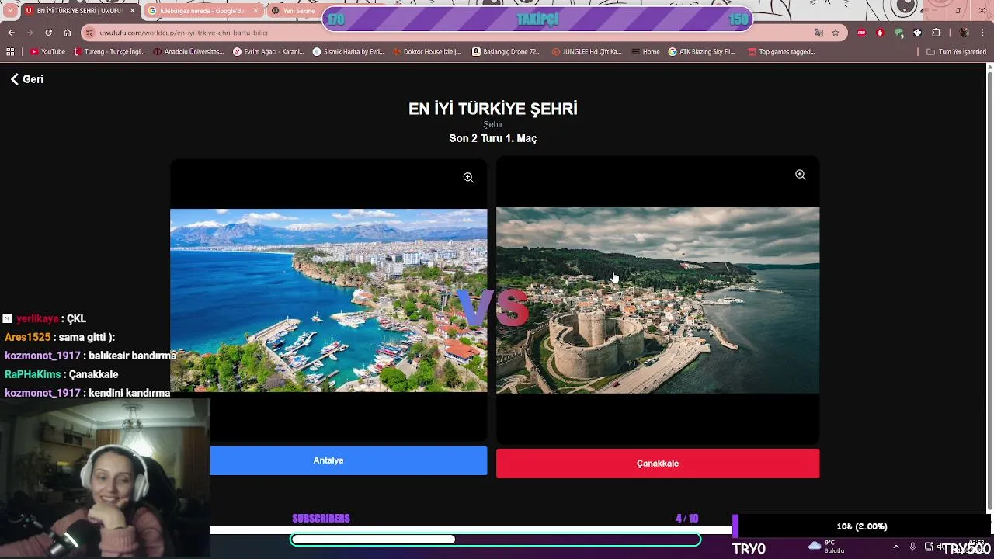
Task: Open the apps grid in the bookmarks bar
Action: pos(10,52)
